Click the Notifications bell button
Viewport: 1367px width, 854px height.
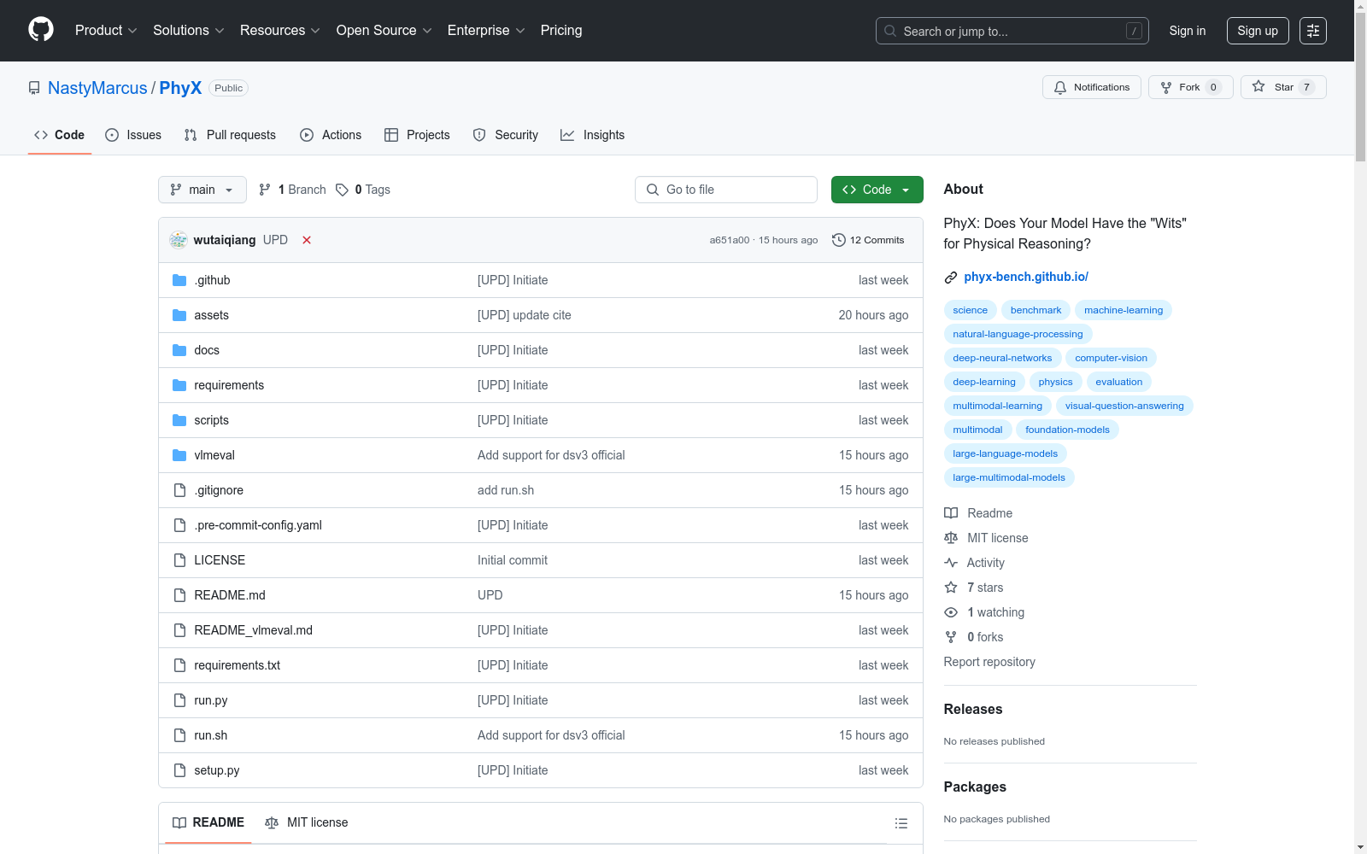(x=1091, y=87)
